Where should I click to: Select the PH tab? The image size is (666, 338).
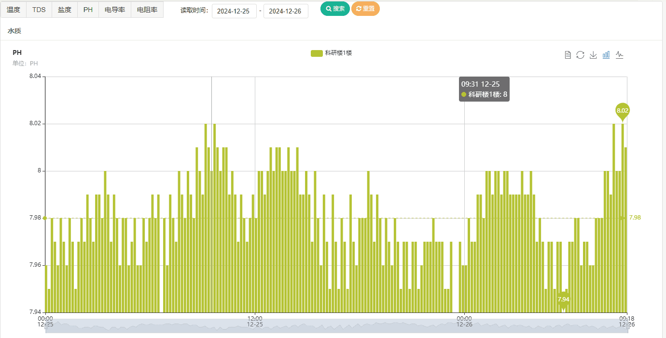(x=88, y=10)
